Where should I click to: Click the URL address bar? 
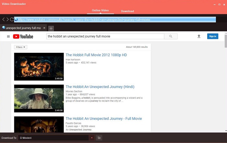[117, 19]
